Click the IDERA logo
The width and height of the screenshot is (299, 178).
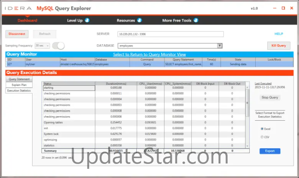point(18,8)
